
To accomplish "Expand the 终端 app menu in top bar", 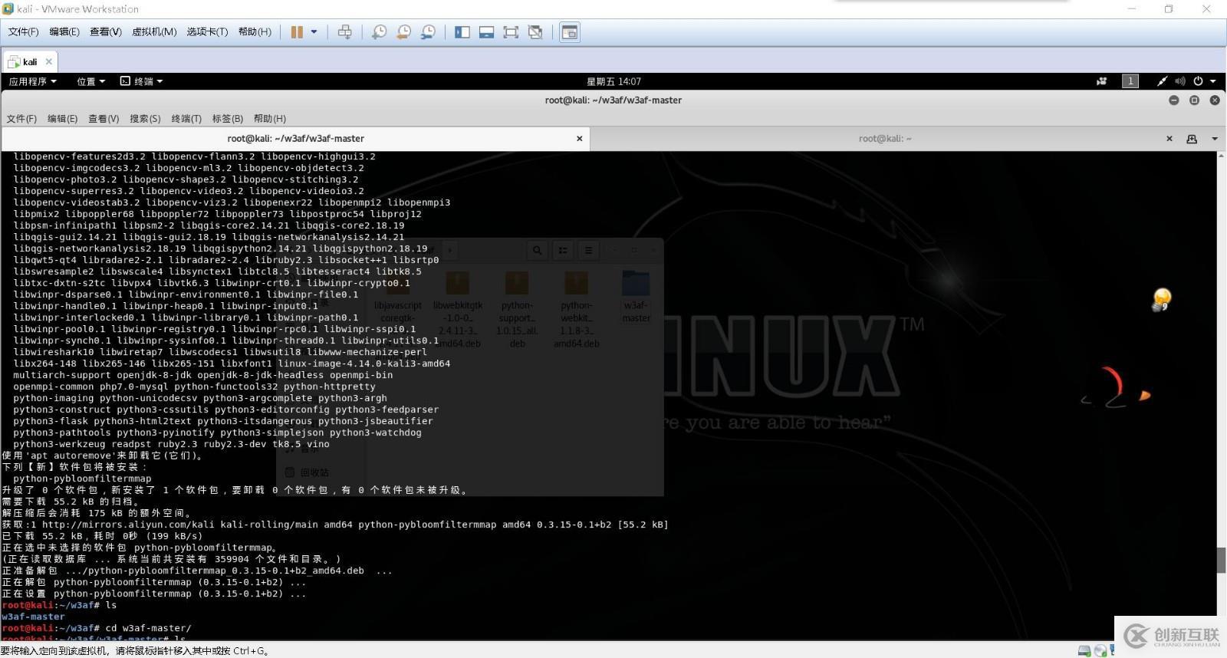I will [x=141, y=81].
